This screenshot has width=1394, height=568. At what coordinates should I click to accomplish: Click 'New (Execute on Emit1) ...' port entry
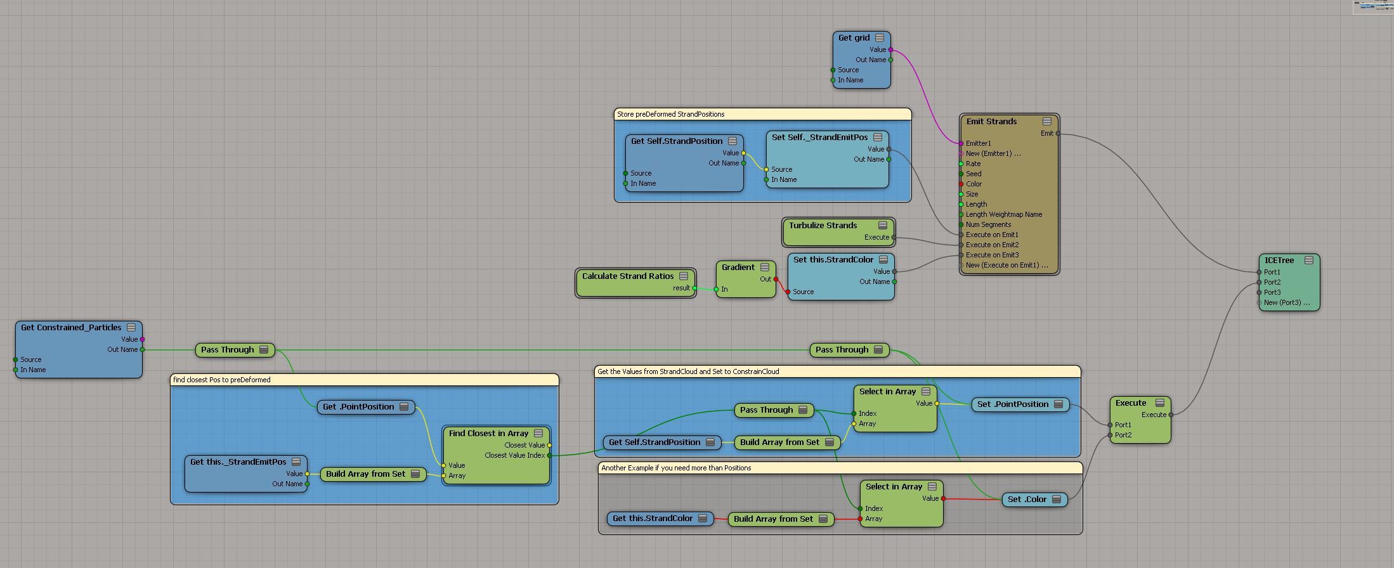pos(1006,265)
